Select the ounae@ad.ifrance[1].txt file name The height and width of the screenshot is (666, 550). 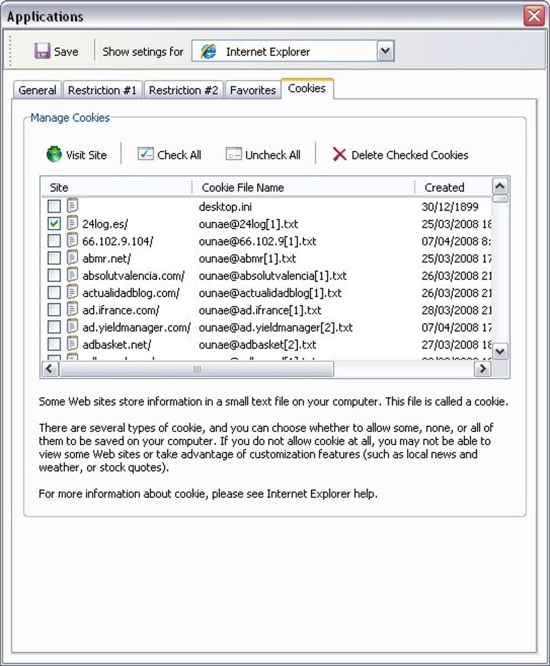[x=260, y=310]
